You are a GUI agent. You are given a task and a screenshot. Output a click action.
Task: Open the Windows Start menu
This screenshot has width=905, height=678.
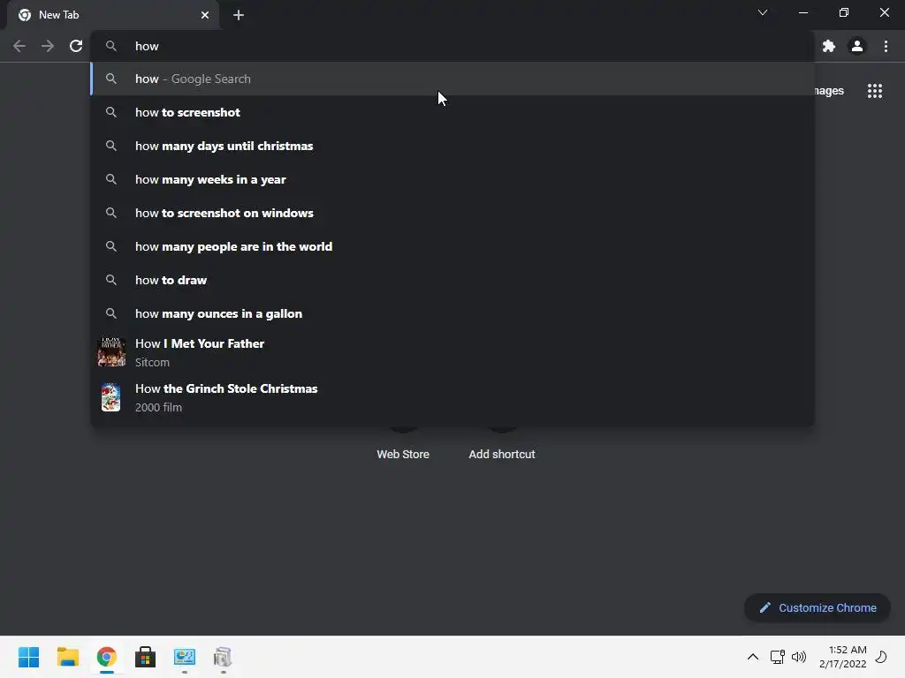[29, 657]
